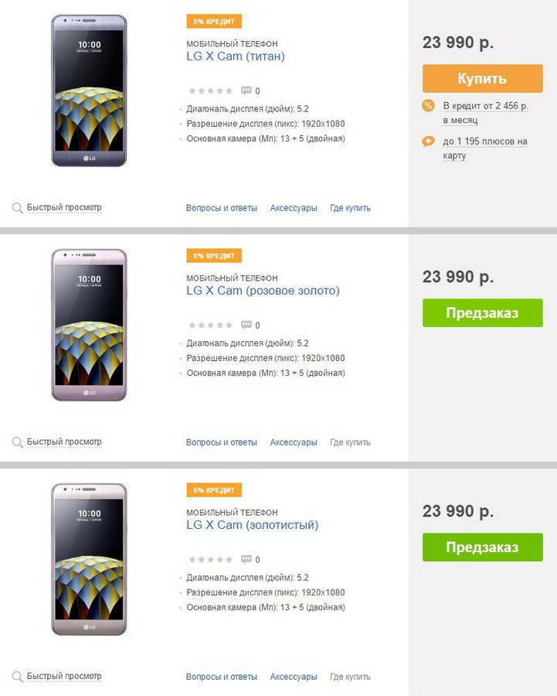
Task: Click Где купить for titan phone
Action: (x=350, y=208)
